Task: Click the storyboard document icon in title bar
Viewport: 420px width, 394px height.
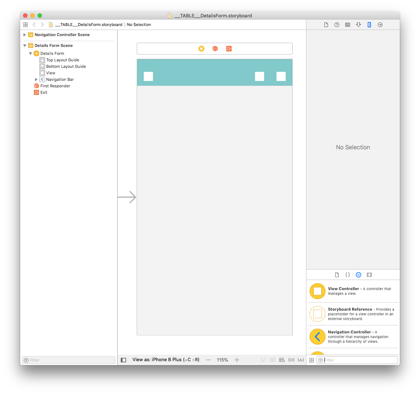Action: coord(170,16)
